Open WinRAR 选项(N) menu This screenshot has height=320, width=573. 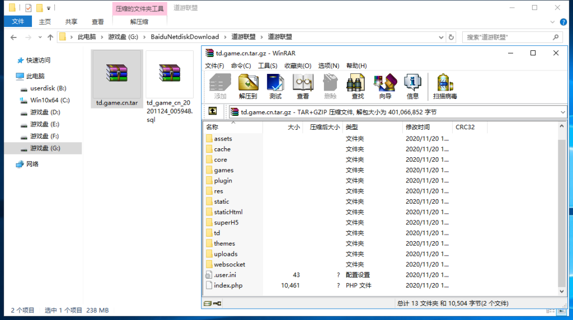point(328,66)
